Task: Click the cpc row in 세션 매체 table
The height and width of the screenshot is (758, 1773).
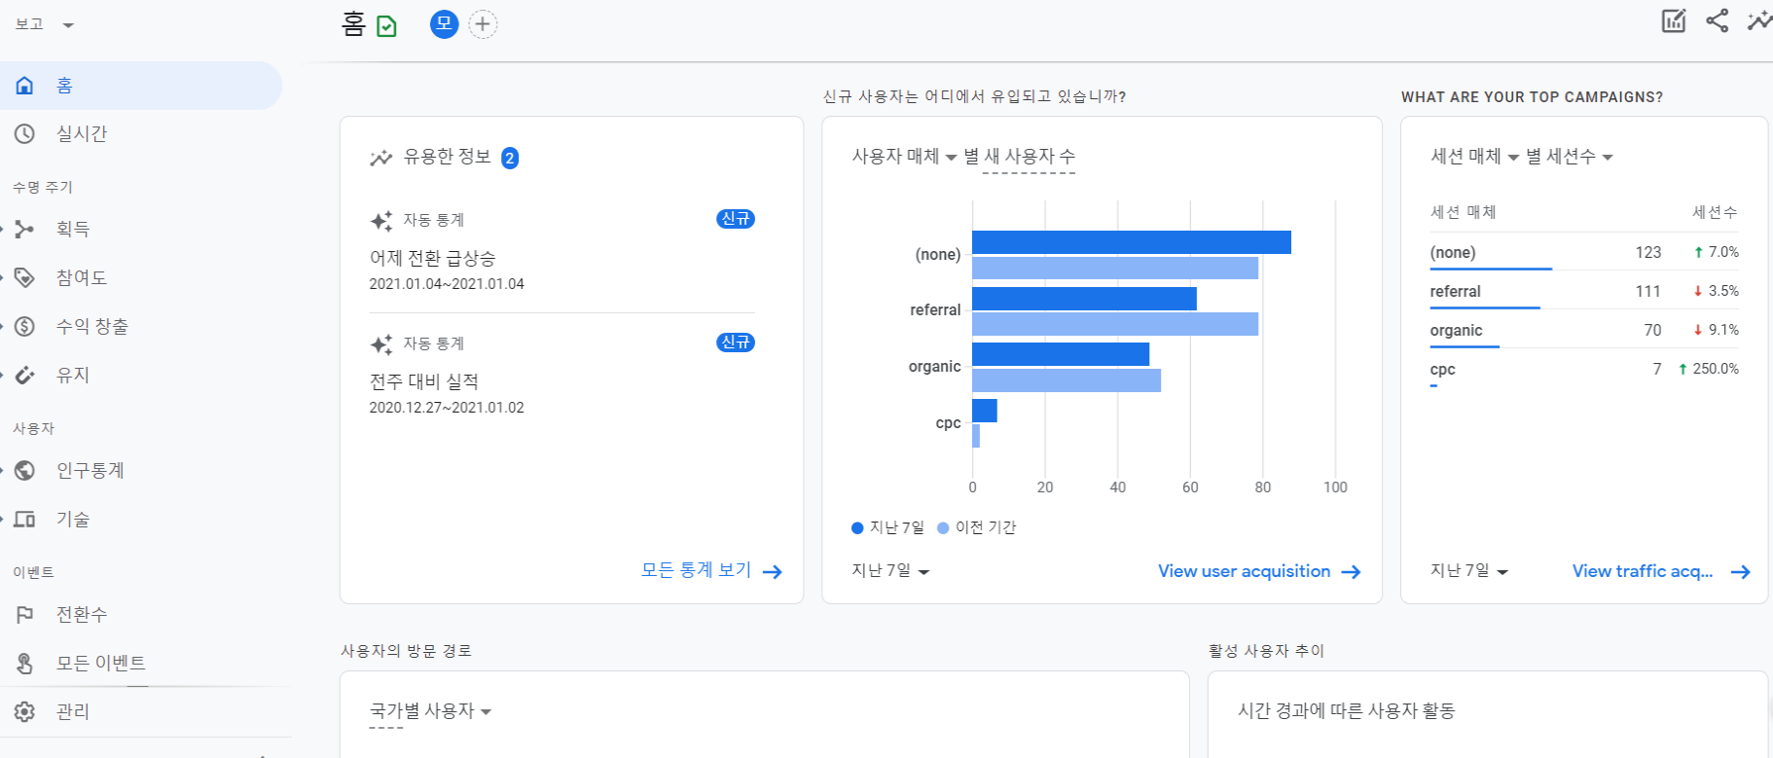Action: pyautogui.click(x=1584, y=369)
